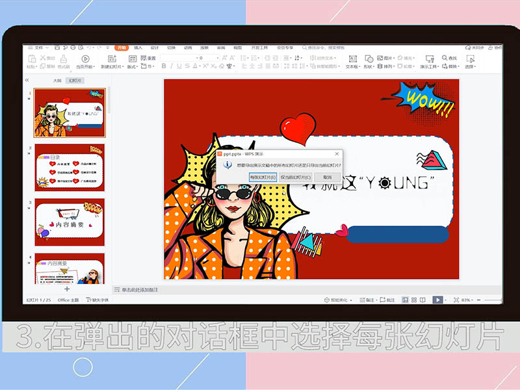Click the clear formatting eraser icon
This screenshot has width=520, height=390.
pyautogui.click(x=222, y=66)
